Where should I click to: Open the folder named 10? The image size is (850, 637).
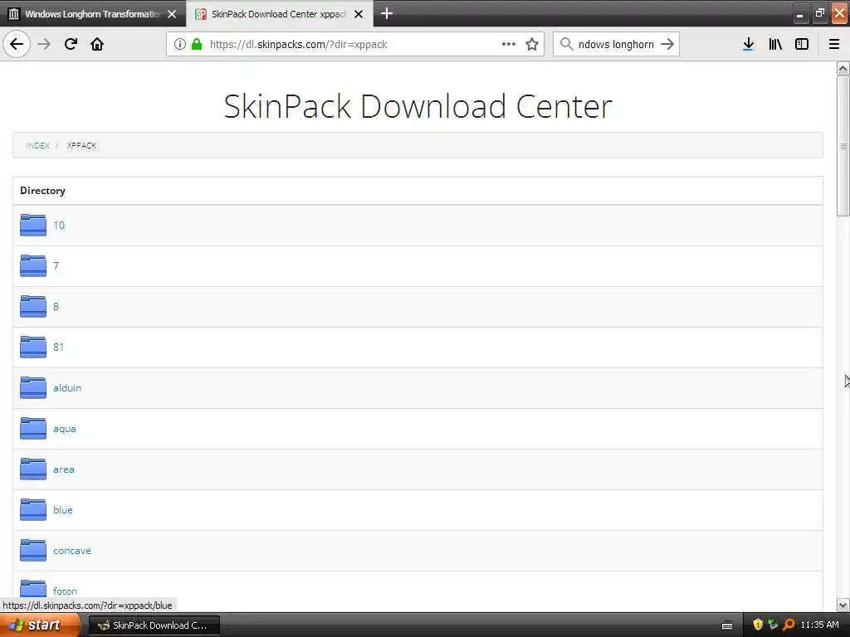click(59, 226)
